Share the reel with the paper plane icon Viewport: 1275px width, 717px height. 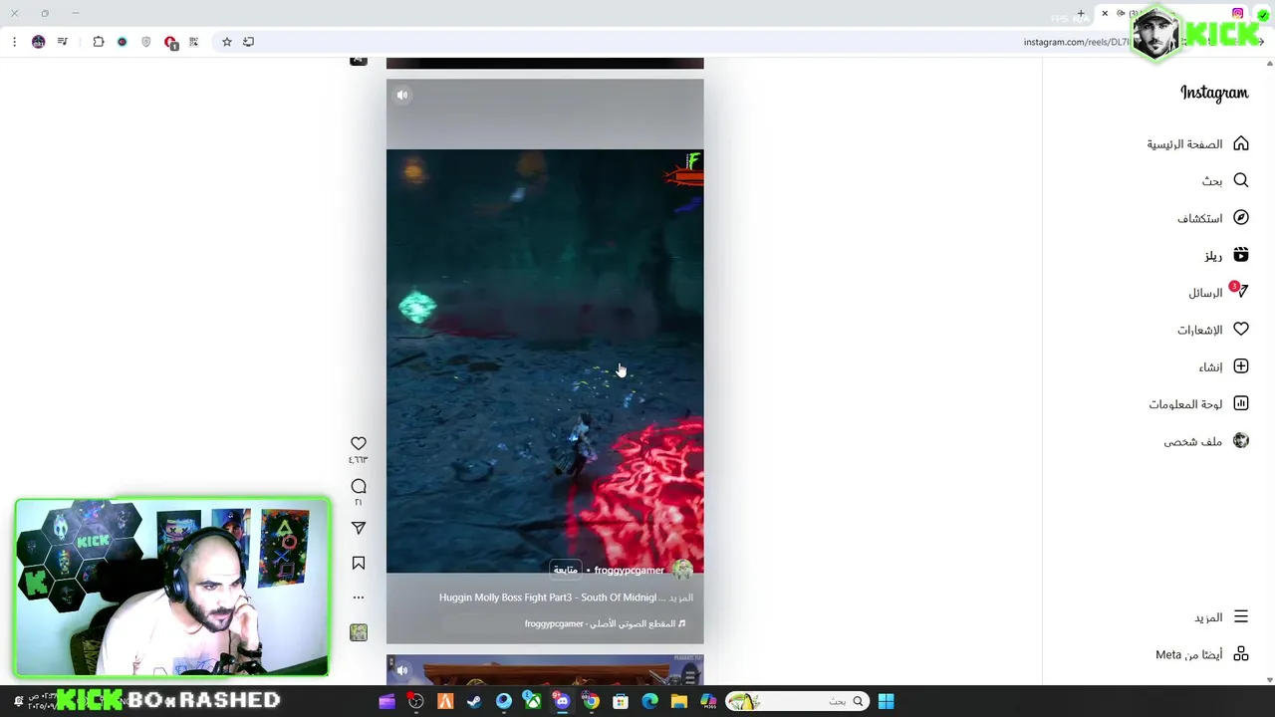359,528
